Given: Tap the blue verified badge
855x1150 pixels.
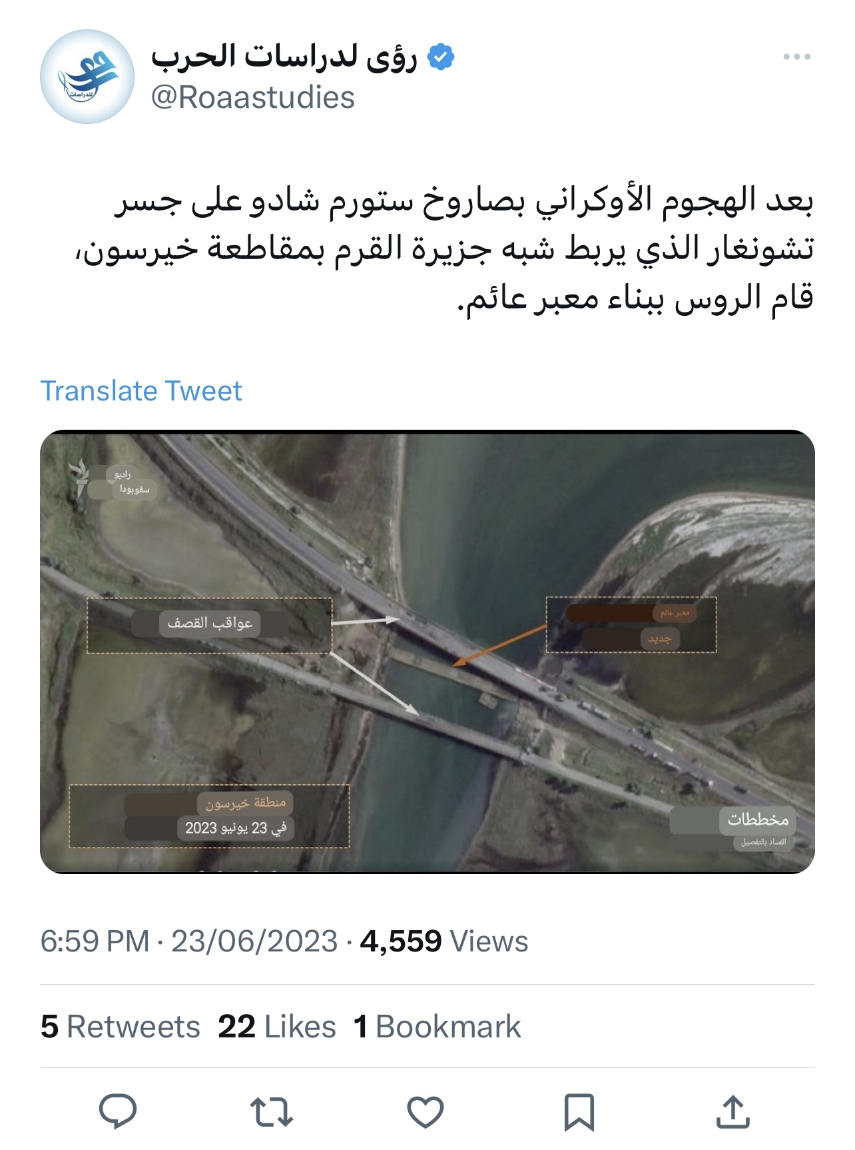Looking at the screenshot, I should pyautogui.click(x=440, y=57).
